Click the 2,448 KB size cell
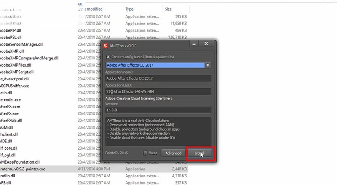 (179, 169)
